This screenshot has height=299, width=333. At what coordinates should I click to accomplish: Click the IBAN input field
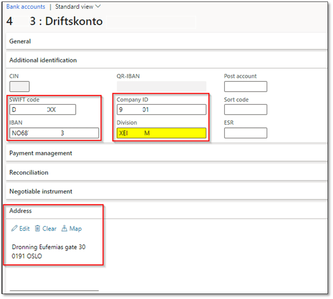(54, 133)
